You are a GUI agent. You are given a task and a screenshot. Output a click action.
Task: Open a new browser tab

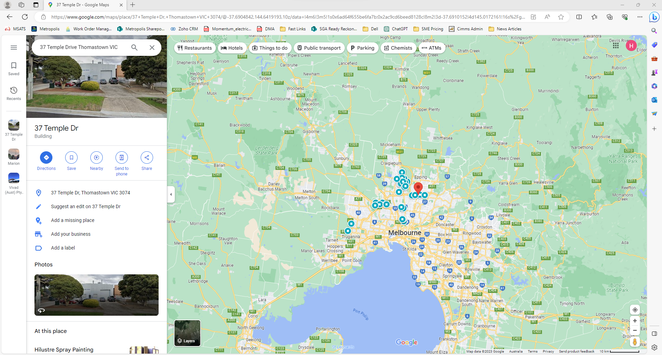pyautogui.click(x=133, y=5)
